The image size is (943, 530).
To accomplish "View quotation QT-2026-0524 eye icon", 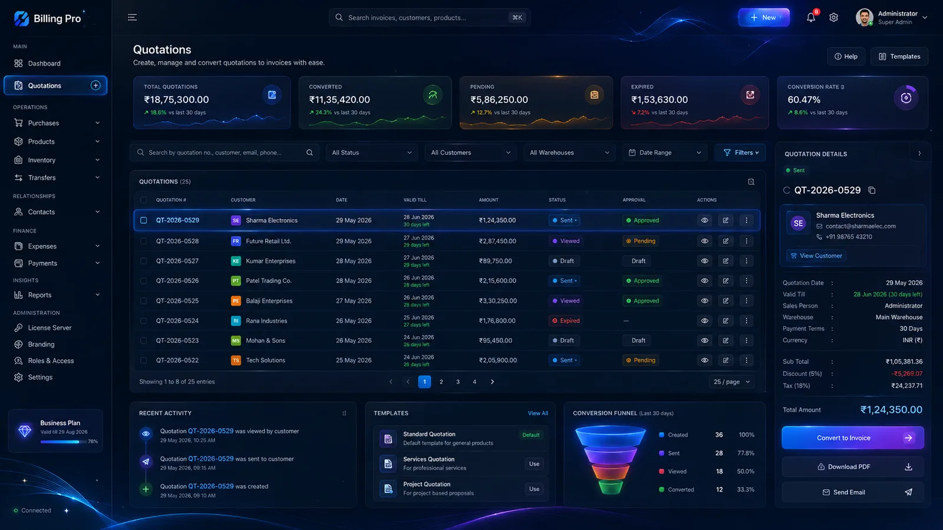I will tap(704, 321).
